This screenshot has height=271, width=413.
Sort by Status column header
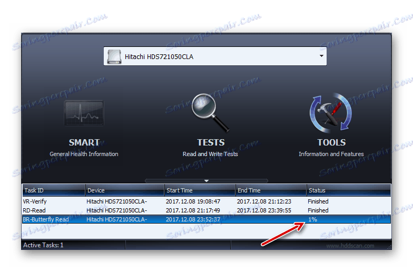point(349,190)
